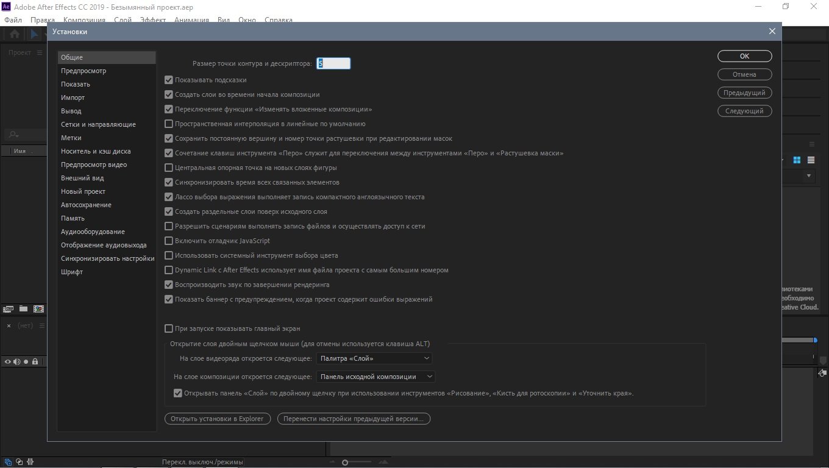
Task: Expand "Панель исходной композиции" dropdown
Action: (x=376, y=377)
